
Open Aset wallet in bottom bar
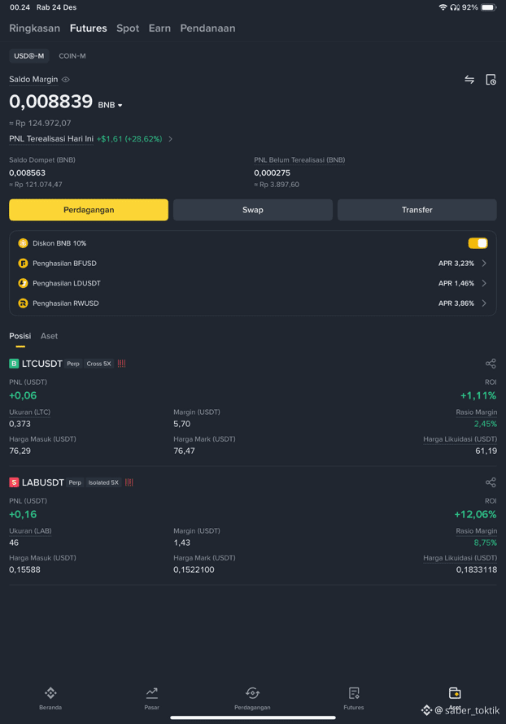coord(455,697)
